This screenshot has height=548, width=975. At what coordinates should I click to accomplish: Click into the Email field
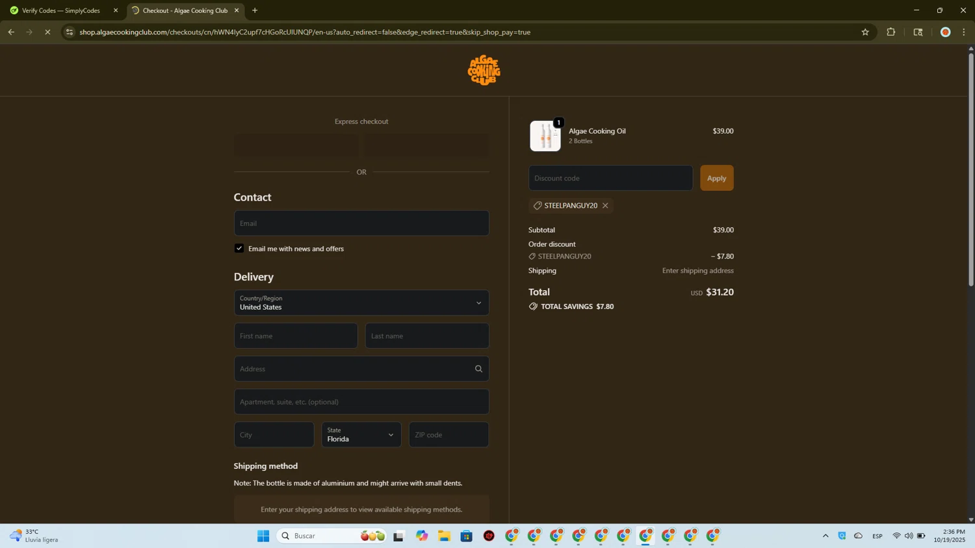click(361, 223)
